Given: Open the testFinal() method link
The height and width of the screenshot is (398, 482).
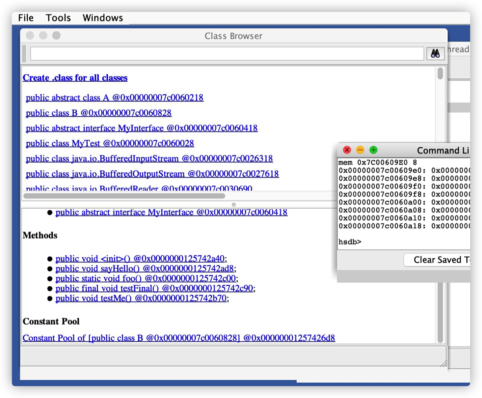Looking at the screenshot, I should (154, 288).
